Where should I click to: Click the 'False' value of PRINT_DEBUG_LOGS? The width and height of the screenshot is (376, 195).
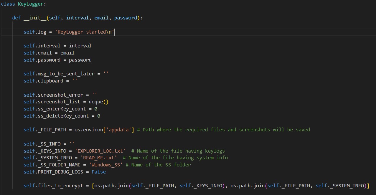(99, 172)
